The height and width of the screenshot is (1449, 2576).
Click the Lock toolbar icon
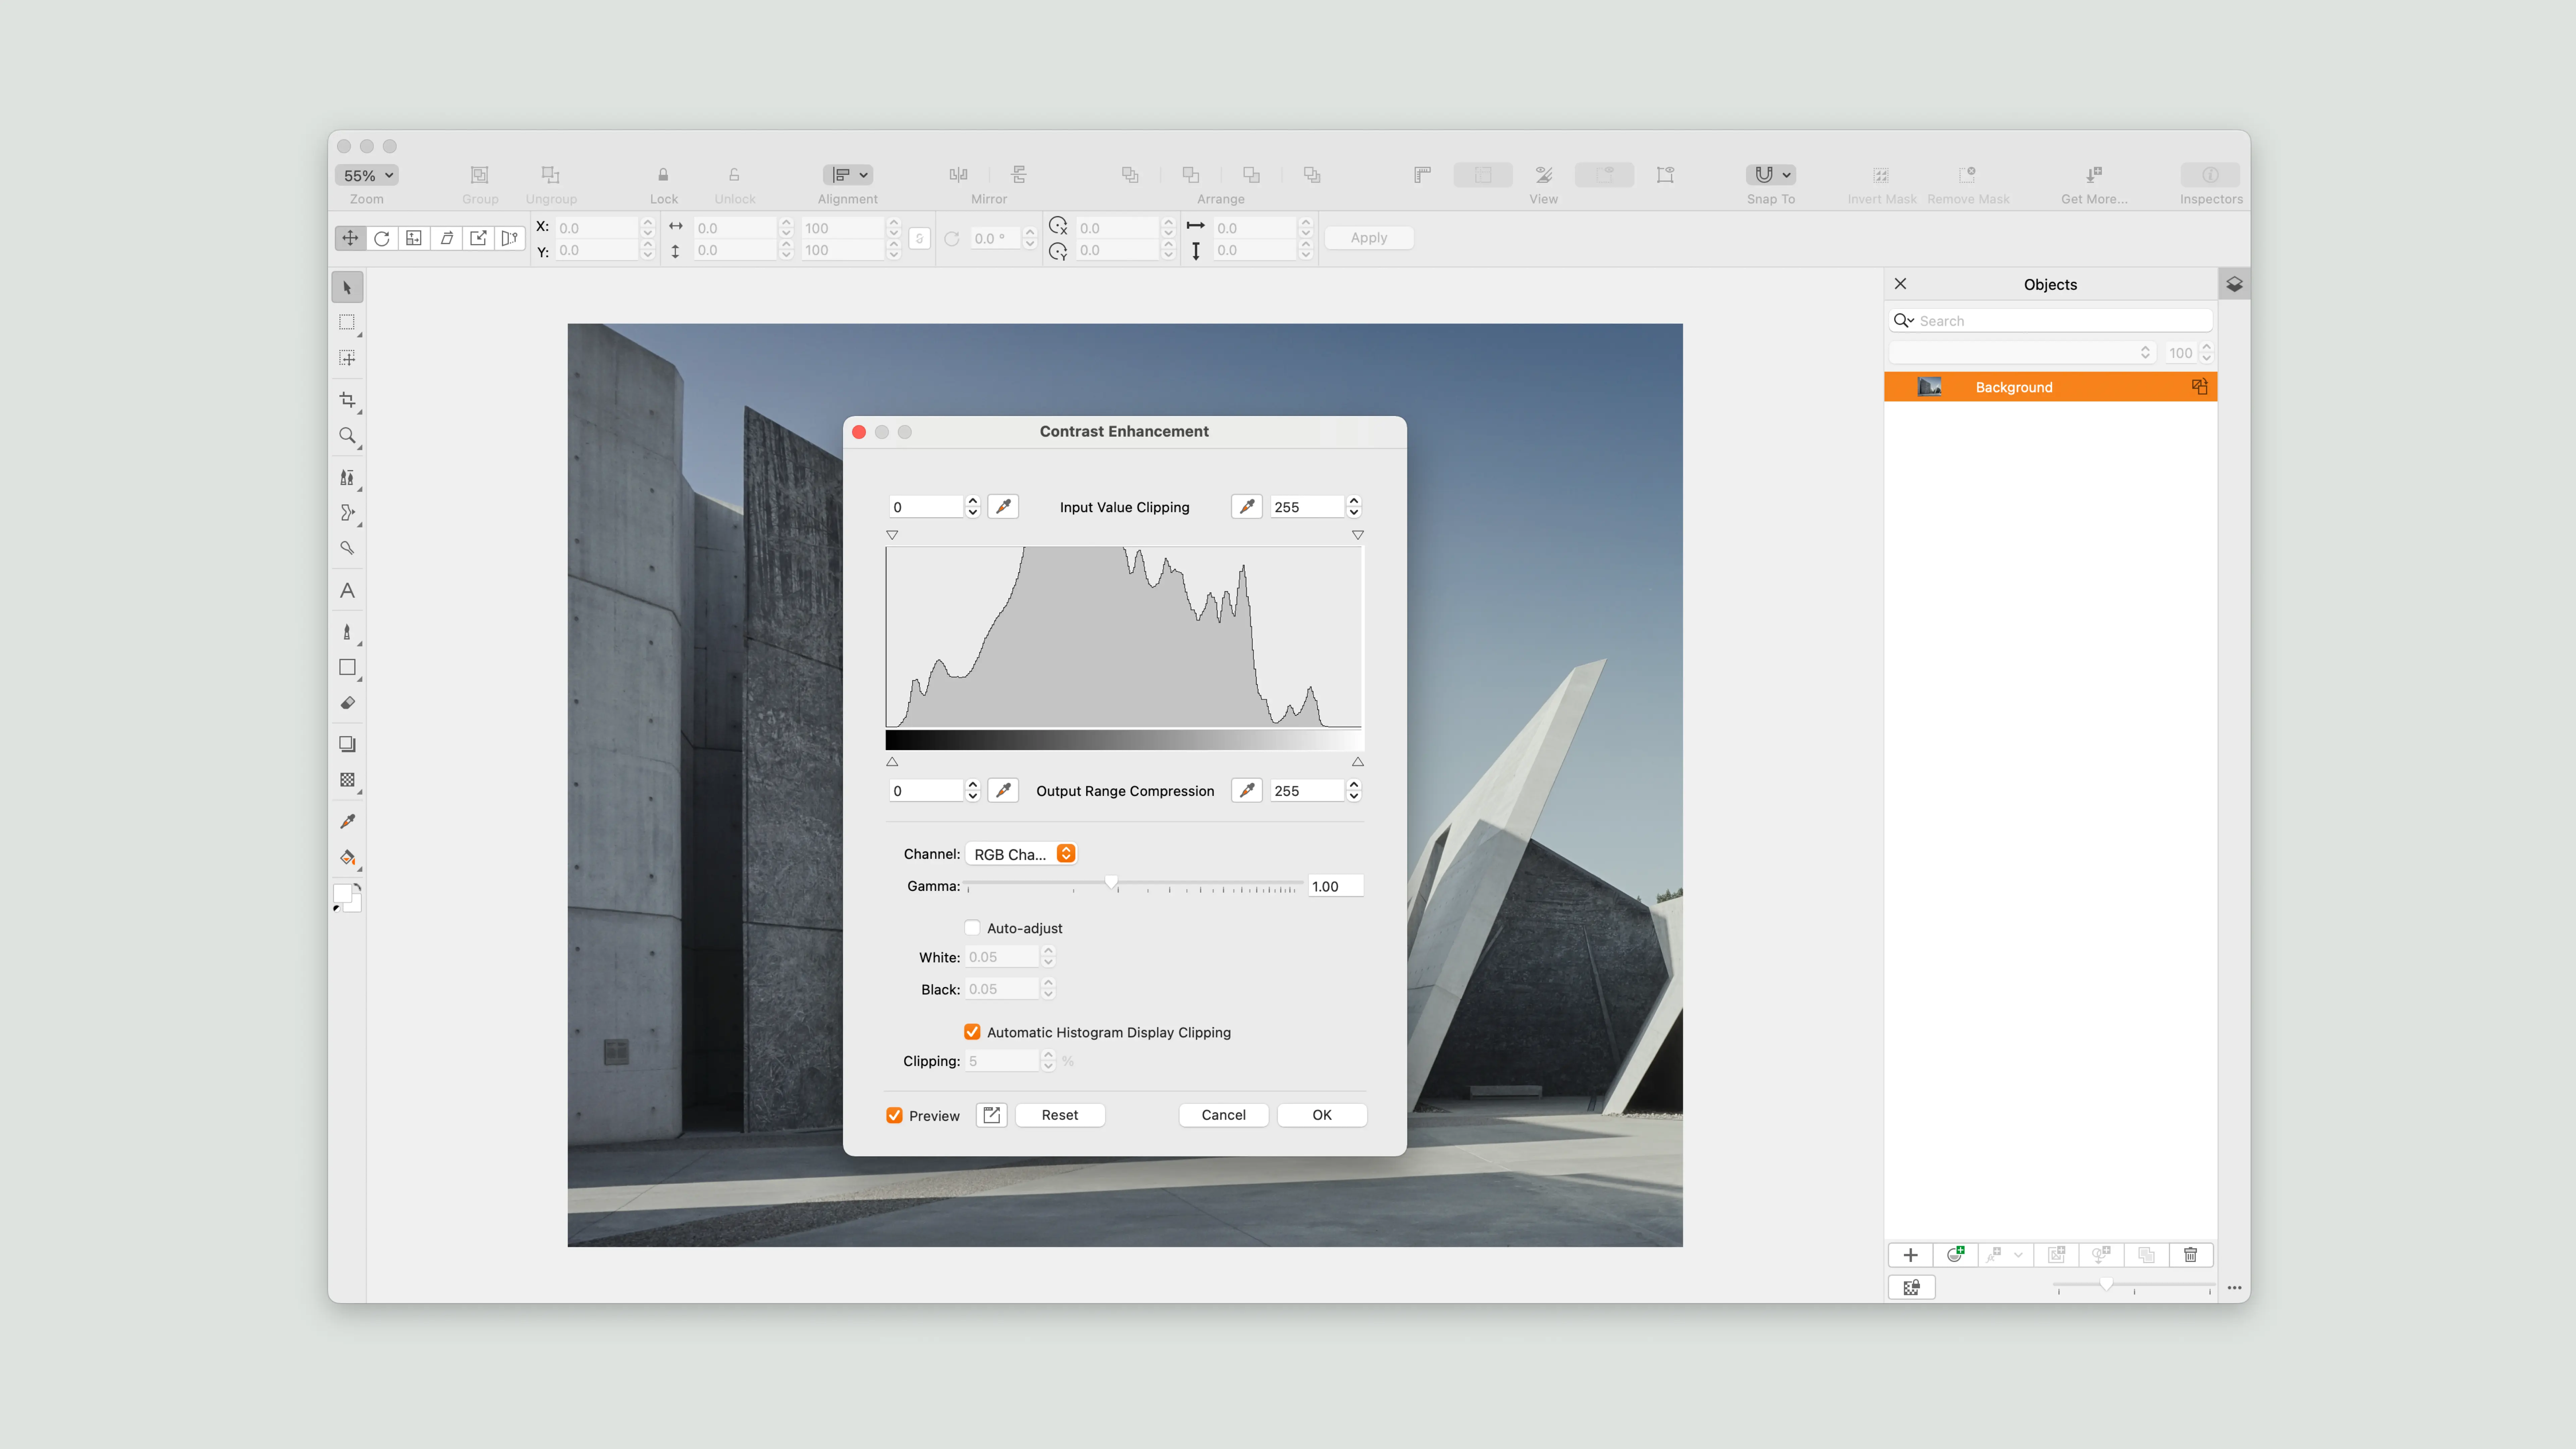(663, 175)
